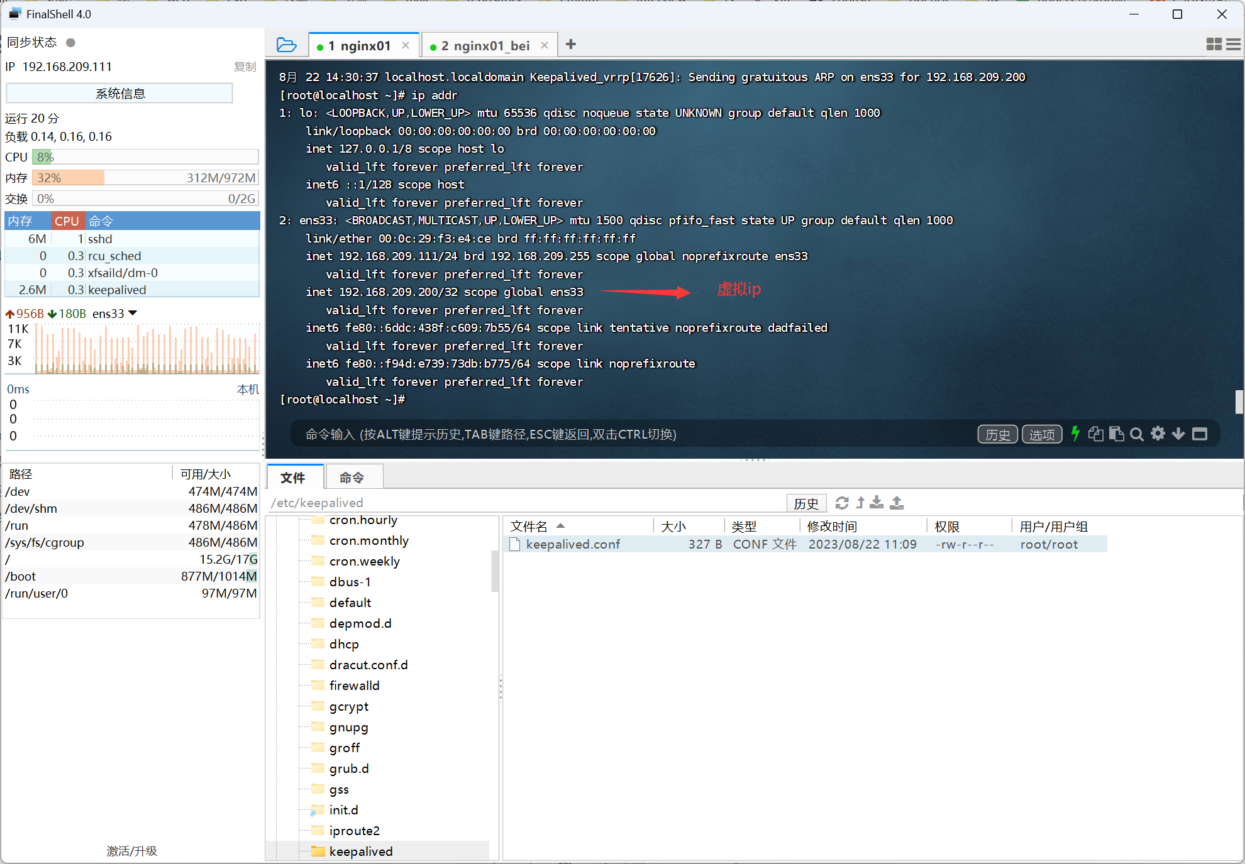Select the iproute2 folder
The width and height of the screenshot is (1245, 864).
tap(354, 831)
